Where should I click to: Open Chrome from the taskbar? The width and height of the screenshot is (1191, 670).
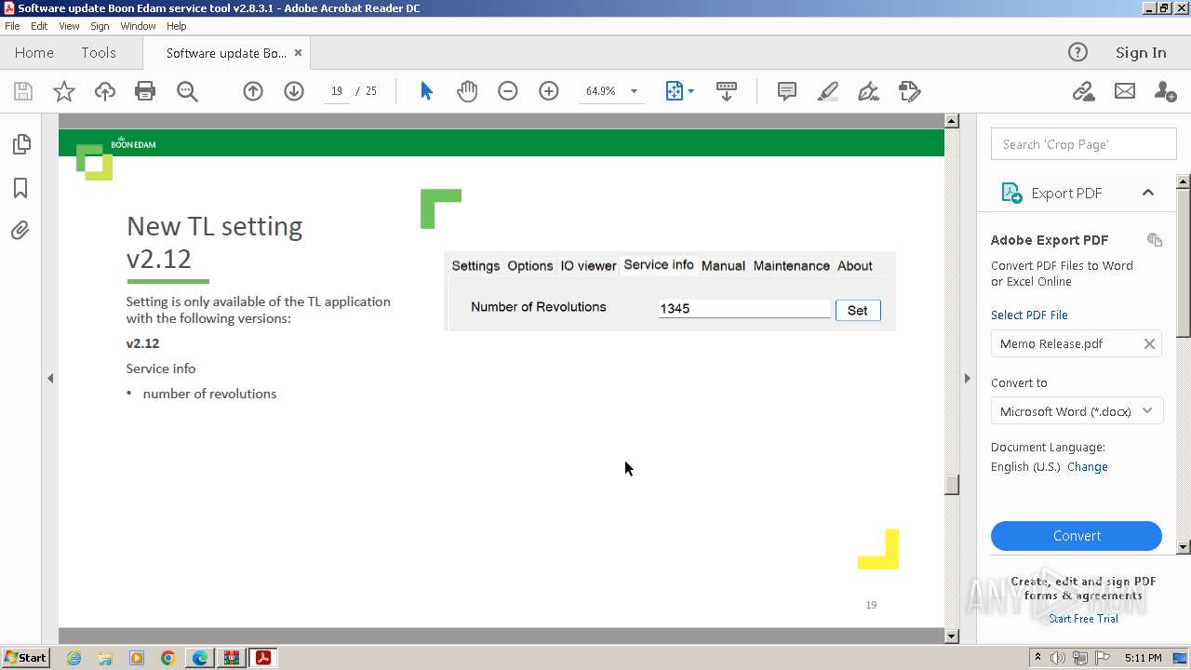tap(168, 658)
